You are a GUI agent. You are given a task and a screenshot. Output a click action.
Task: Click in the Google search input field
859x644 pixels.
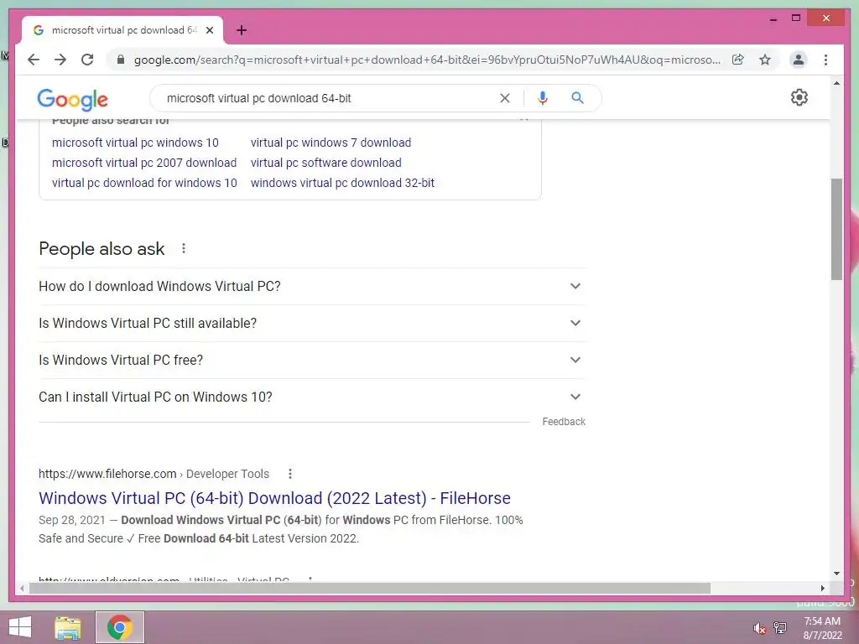click(x=329, y=99)
